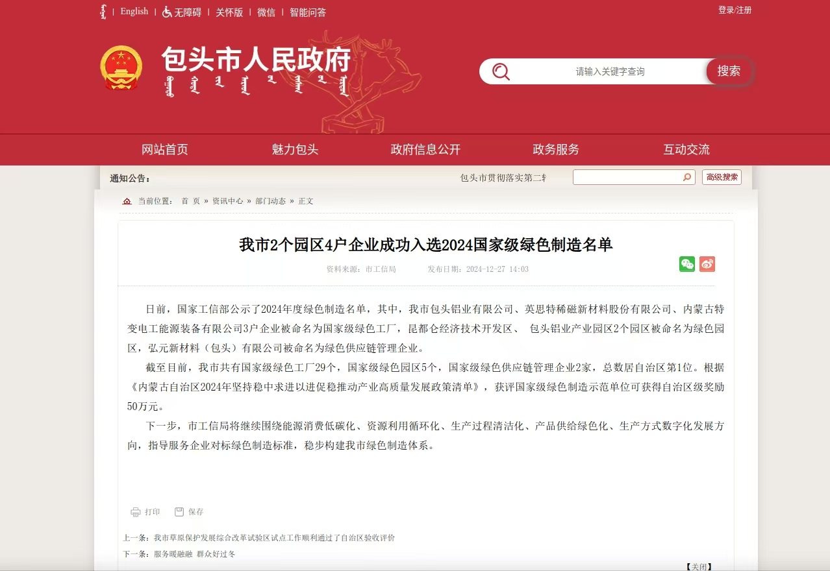Click the national emblem logo

(121, 67)
